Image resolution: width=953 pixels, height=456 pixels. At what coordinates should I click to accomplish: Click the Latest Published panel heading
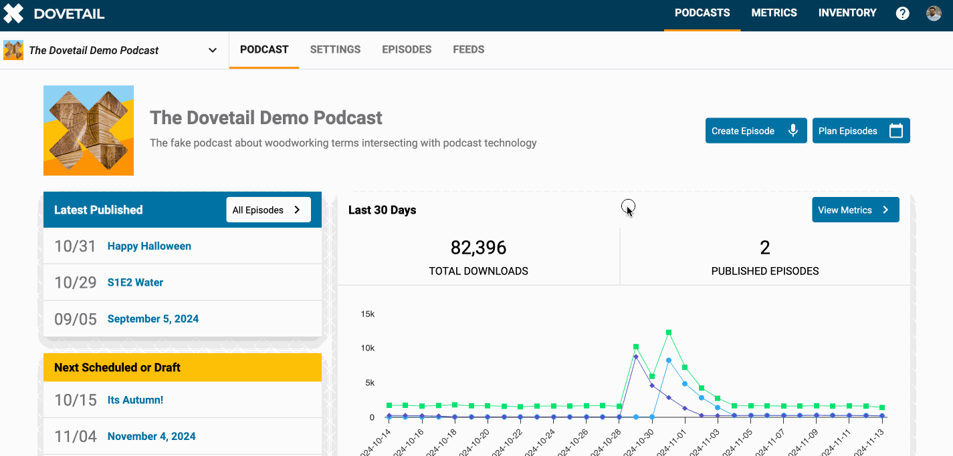(x=98, y=210)
